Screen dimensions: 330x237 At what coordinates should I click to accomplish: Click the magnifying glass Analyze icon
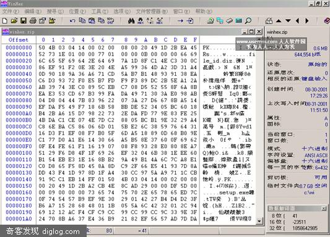point(248,21)
